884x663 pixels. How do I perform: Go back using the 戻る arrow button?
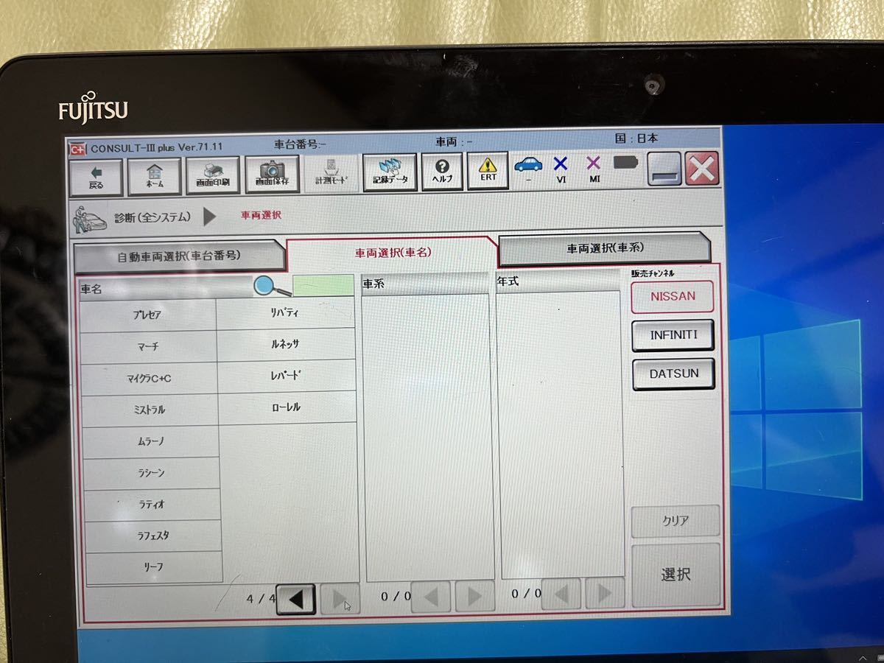click(x=96, y=177)
